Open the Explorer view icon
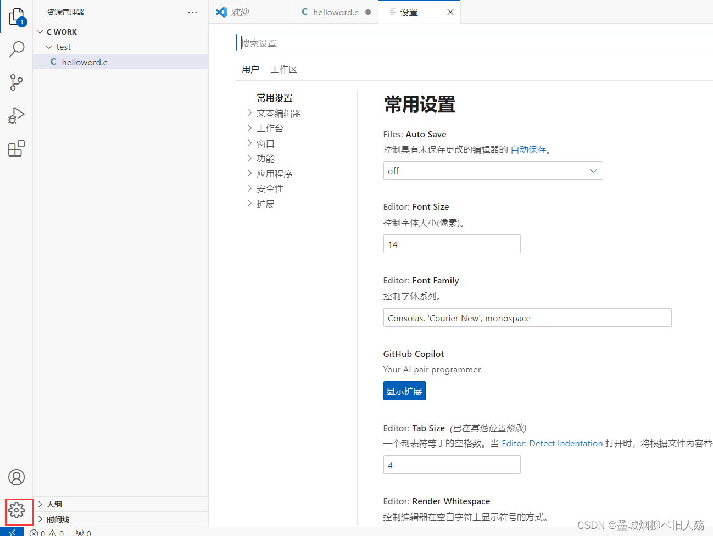Image resolution: width=713 pixels, height=536 pixels. tap(16, 17)
